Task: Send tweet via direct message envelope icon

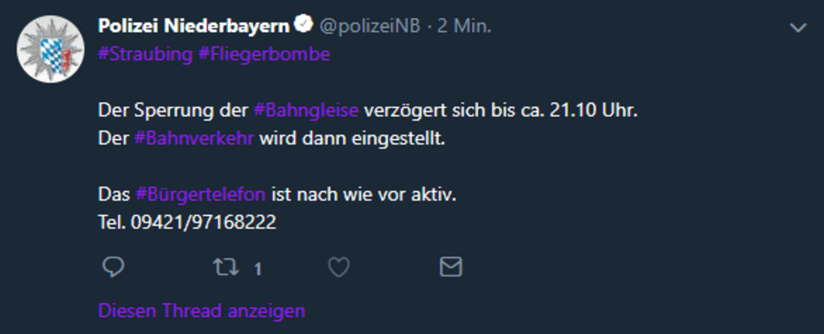Action: pos(450,267)
